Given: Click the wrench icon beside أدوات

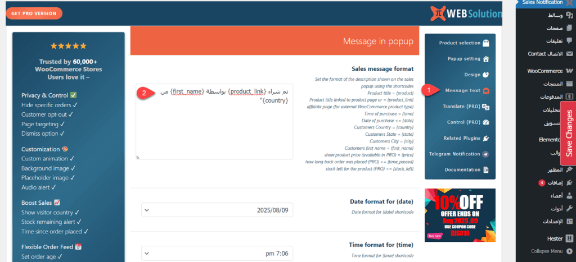Looking at the screenshot, I should (569, 209).
